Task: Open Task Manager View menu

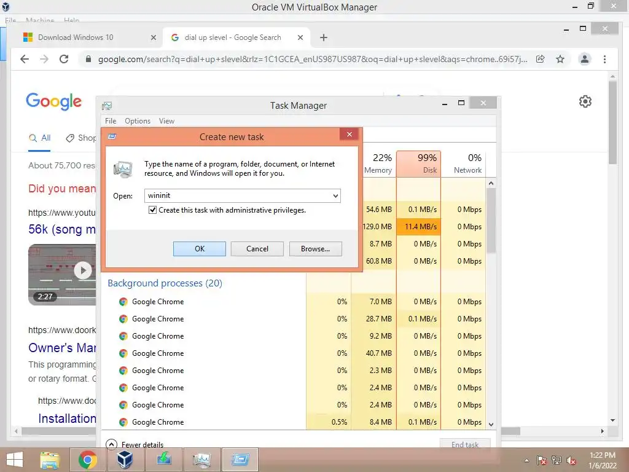Action: point(166,121)
